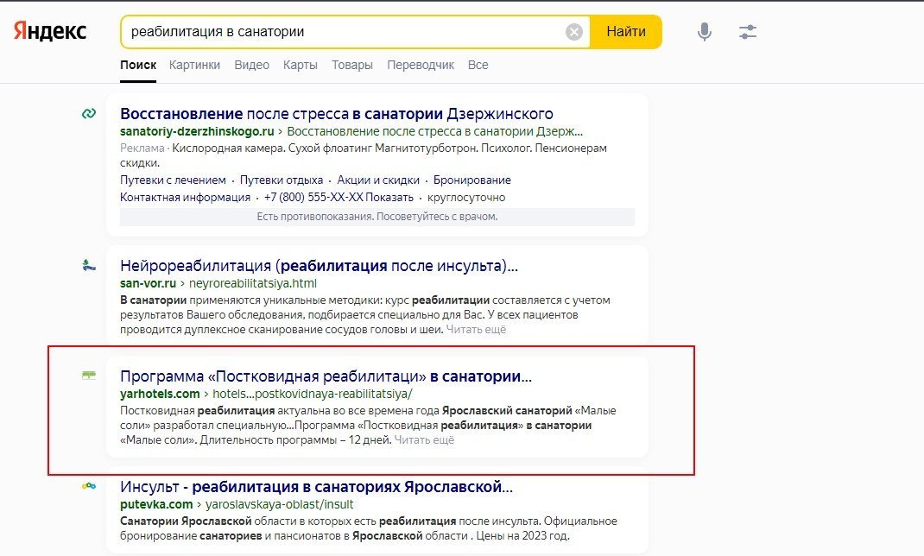This screenshot has height=556, width=924.
Task: Click the yarhotels.com domain link
Action: coord(160,394)
